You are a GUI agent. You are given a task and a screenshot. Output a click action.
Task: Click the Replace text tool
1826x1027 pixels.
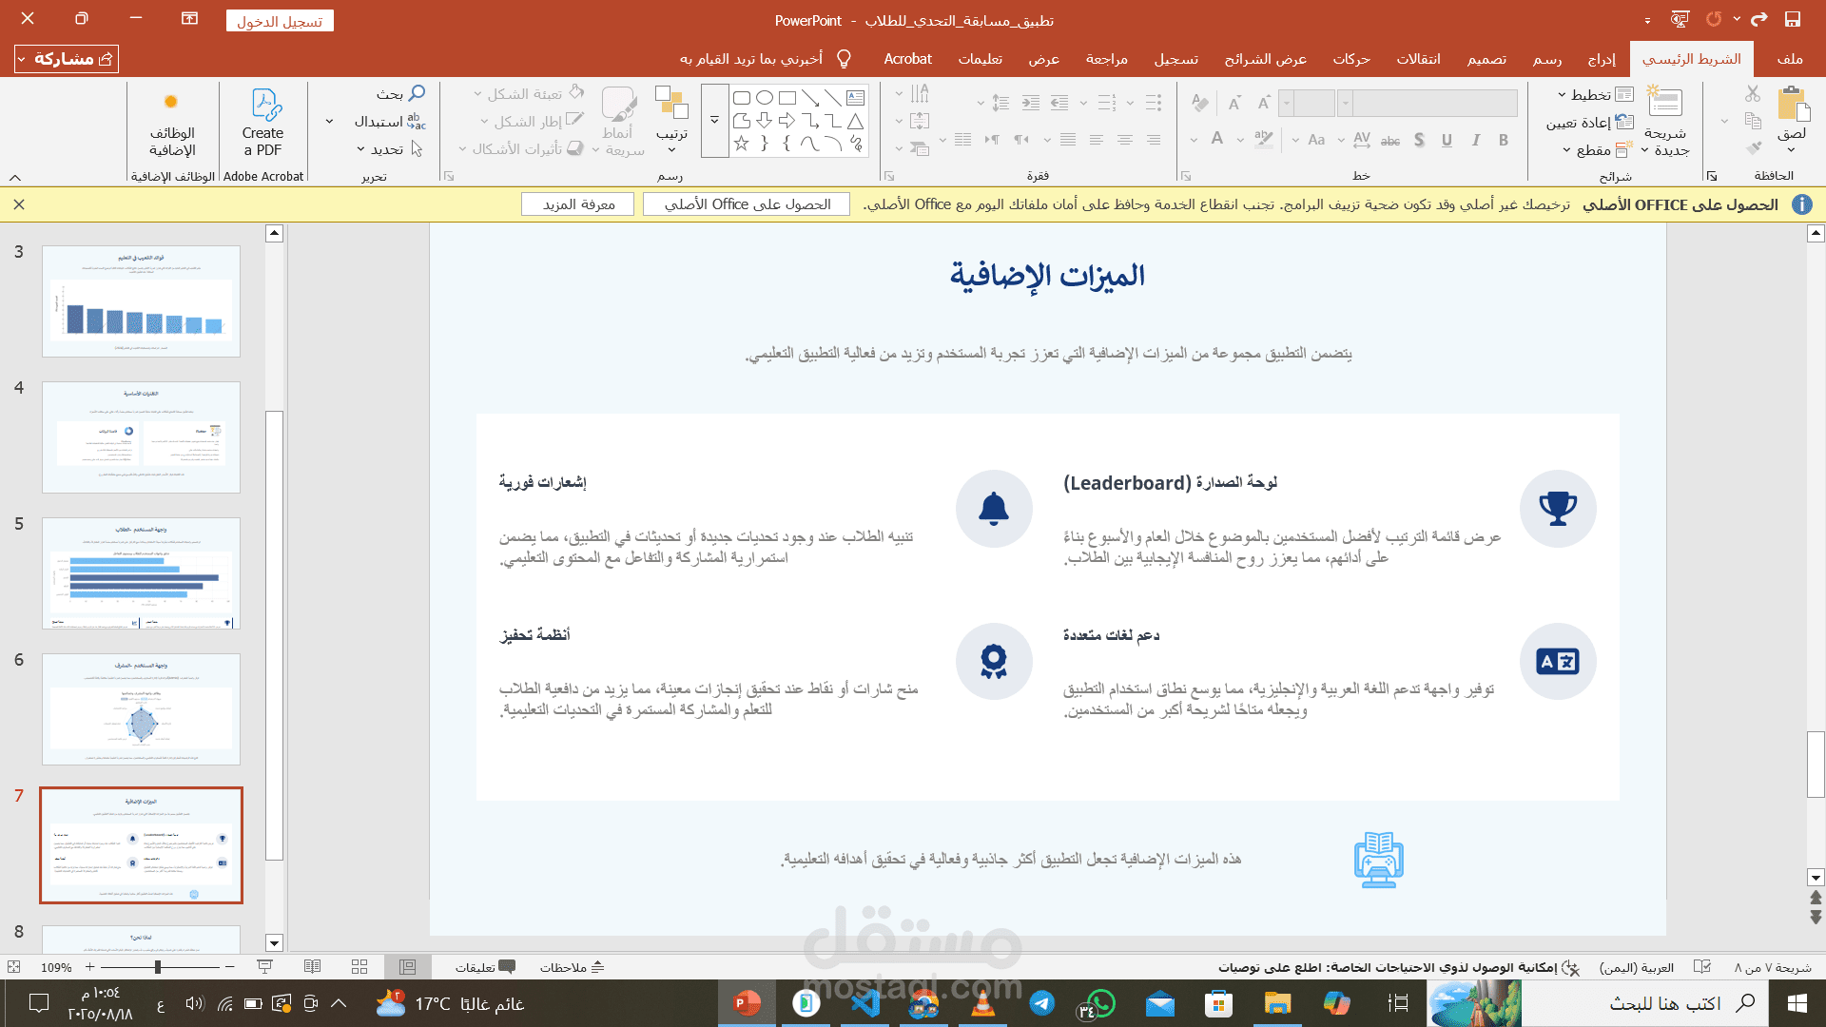390,122
